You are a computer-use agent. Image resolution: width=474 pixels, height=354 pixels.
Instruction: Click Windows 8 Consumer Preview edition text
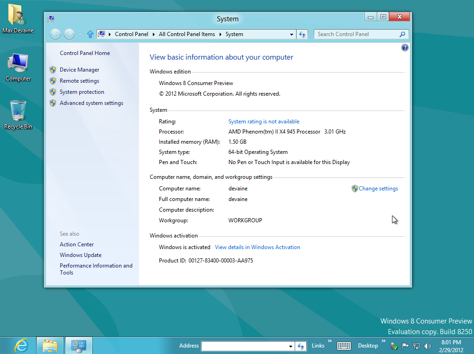click(x=196, y=83)
